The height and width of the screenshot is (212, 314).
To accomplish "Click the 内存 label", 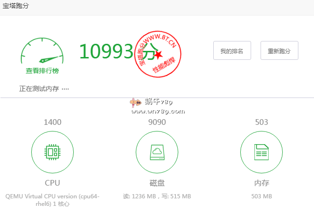I will (262, 183).
